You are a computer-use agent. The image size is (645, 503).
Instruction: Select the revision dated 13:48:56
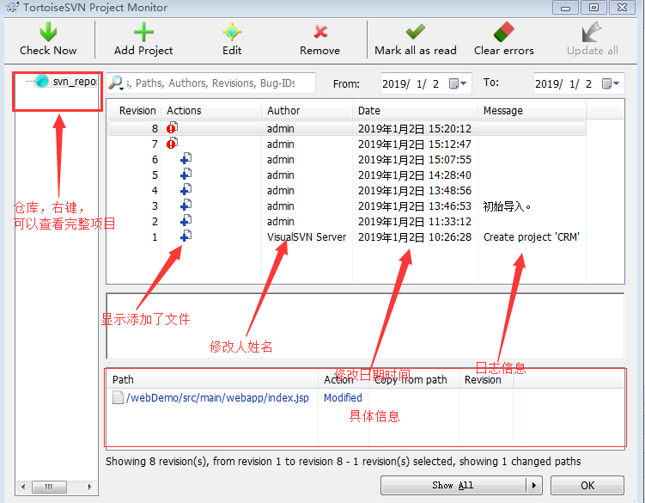tap(347, 190)
